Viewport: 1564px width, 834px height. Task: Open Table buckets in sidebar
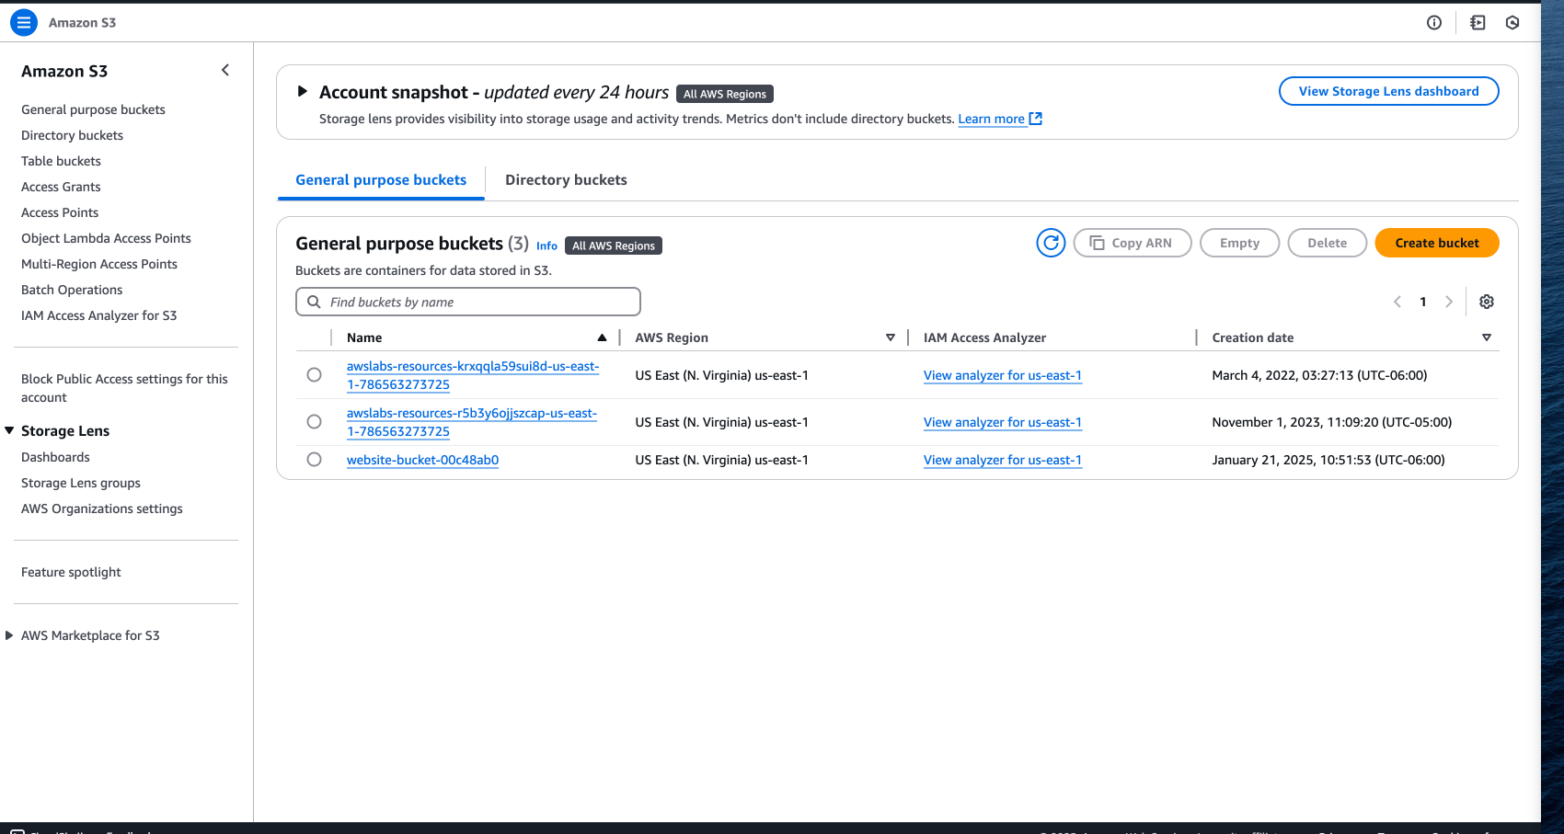(x=61, y=161)
